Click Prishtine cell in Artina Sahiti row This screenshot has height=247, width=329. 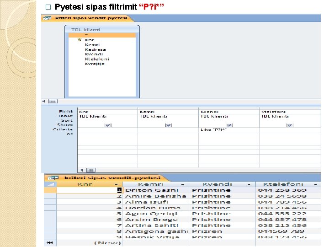click(x=222, y=226)
